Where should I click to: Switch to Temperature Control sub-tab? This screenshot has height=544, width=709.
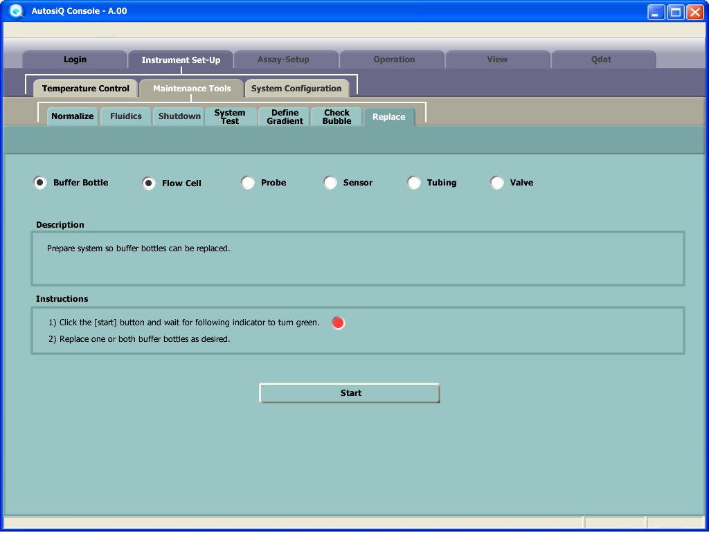coord(86,89)
